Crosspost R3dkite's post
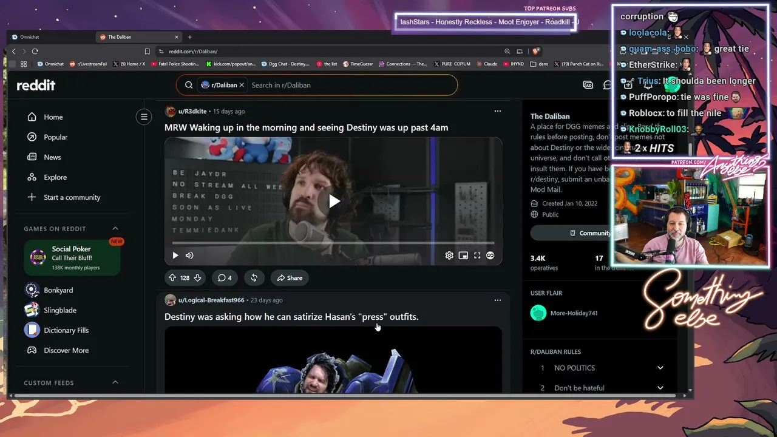 click(x=254, y=278)
